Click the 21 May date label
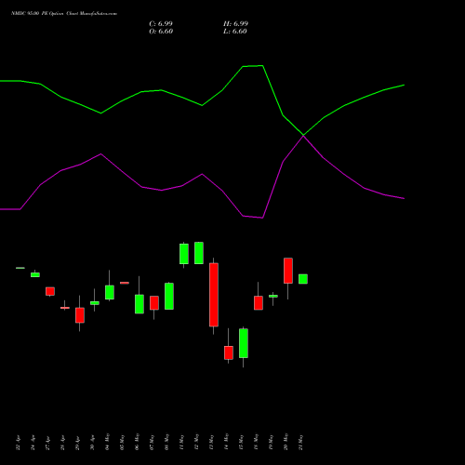Viewport: 465px width, 465px height. pos(300,443)
